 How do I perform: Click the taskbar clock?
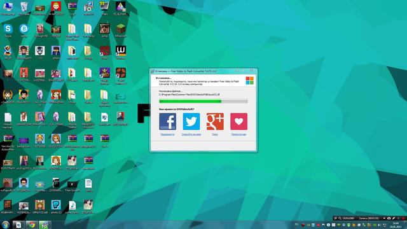(396, 225)
